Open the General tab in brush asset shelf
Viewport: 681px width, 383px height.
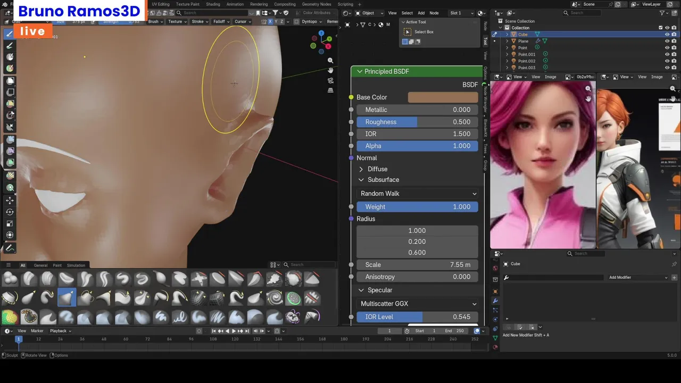(40, 265)
